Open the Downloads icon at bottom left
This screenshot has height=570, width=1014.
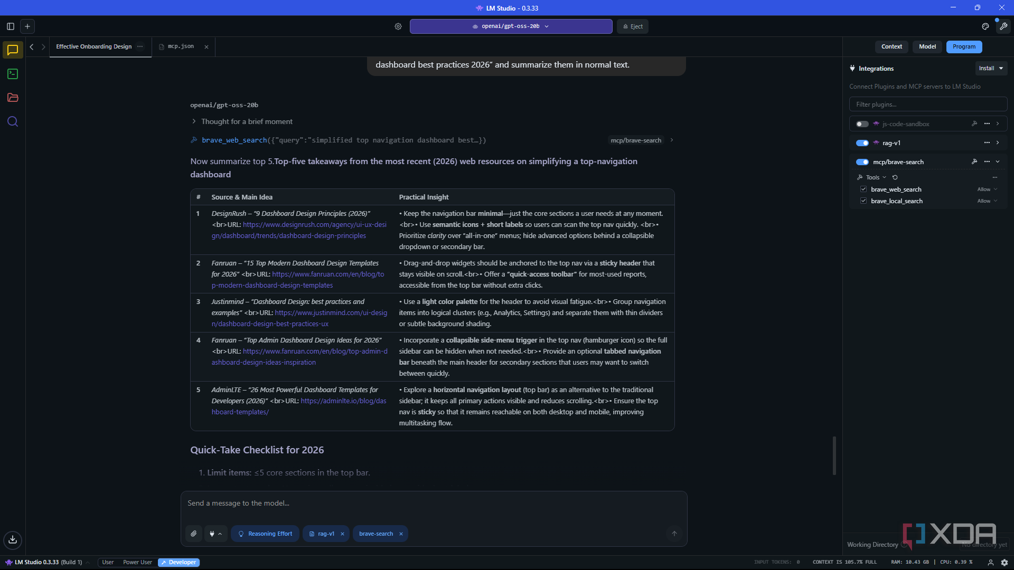click(13, 539)
